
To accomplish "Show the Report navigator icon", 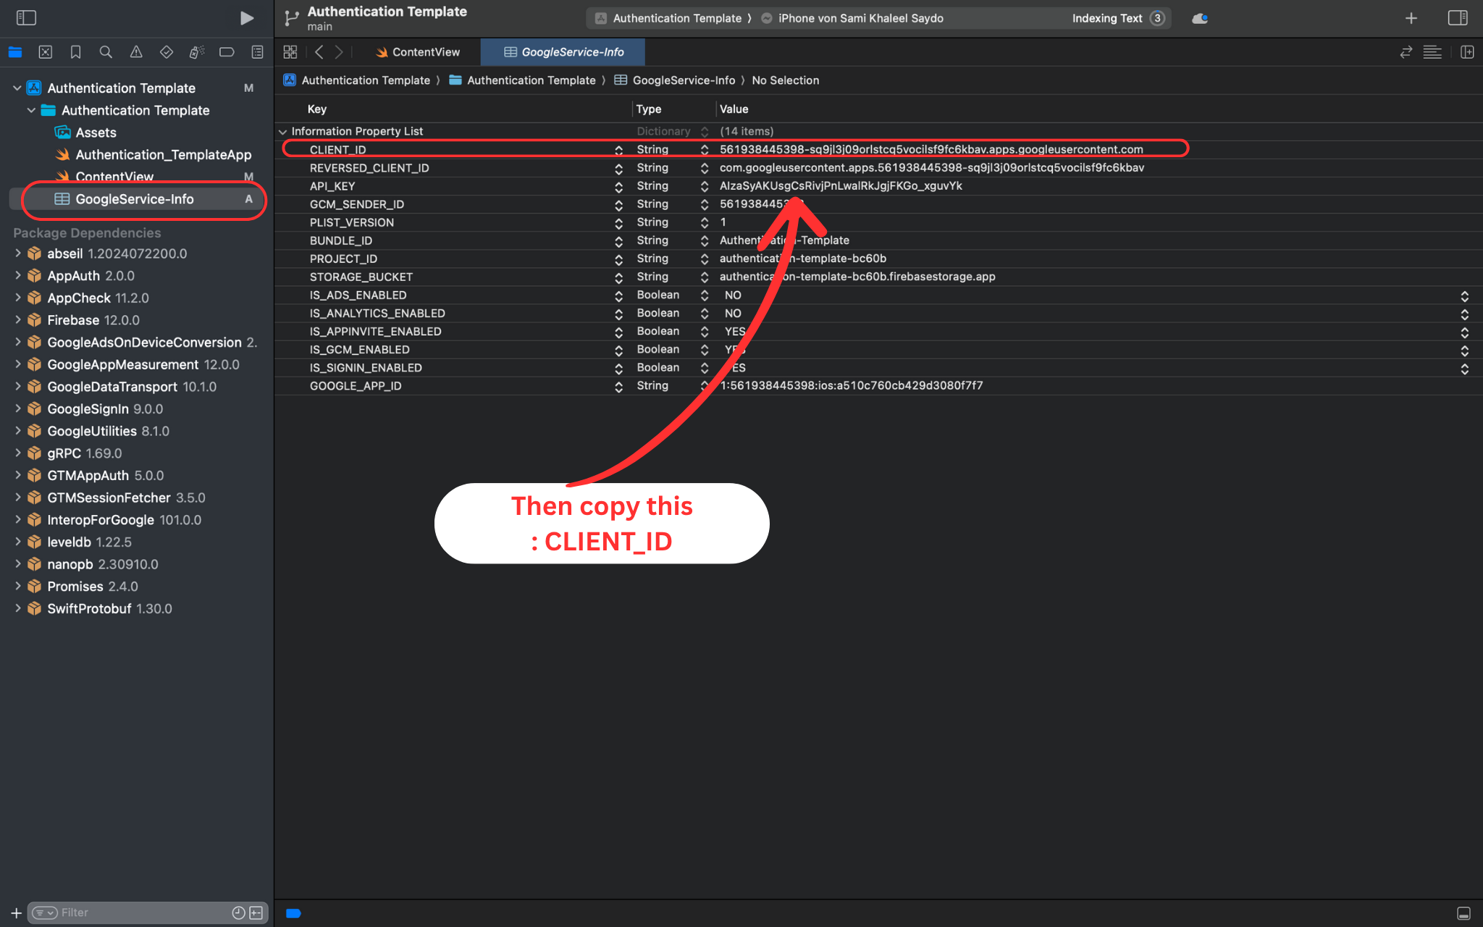I will coord(257,52).
